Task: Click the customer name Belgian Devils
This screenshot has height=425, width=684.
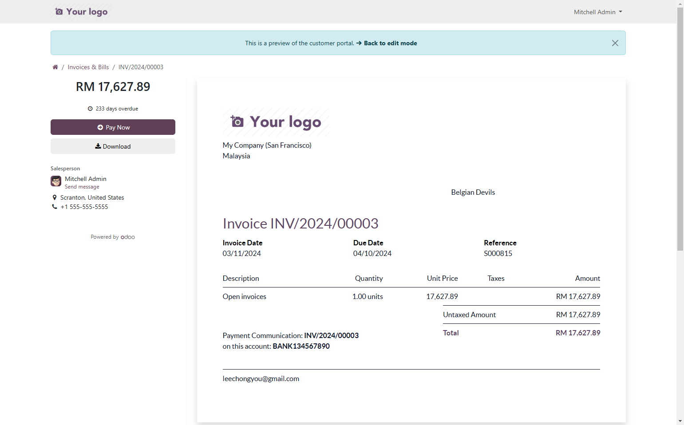Action: (x=473, y=192)
